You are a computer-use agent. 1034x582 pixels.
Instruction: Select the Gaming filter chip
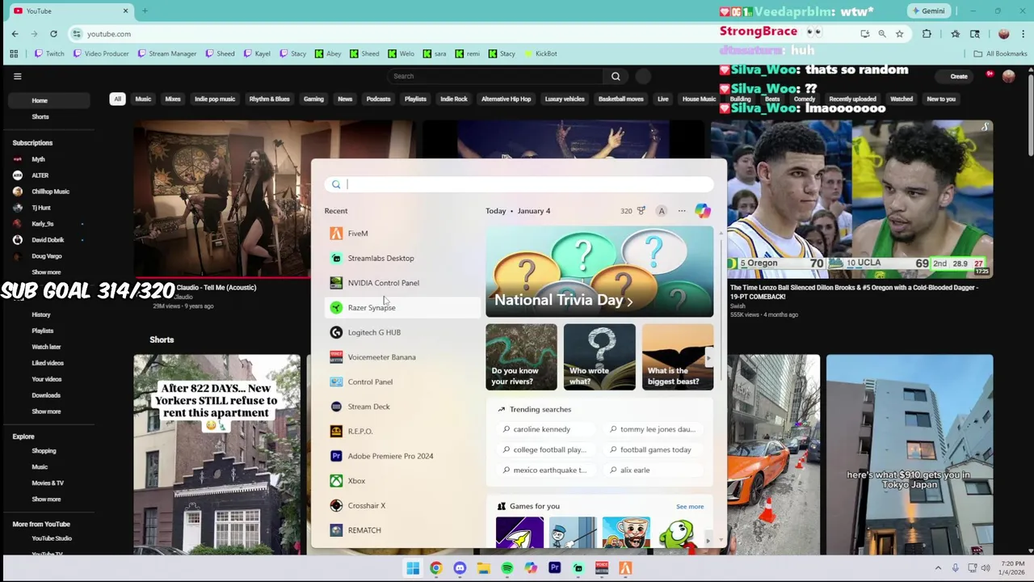click(x=313, y=99)
